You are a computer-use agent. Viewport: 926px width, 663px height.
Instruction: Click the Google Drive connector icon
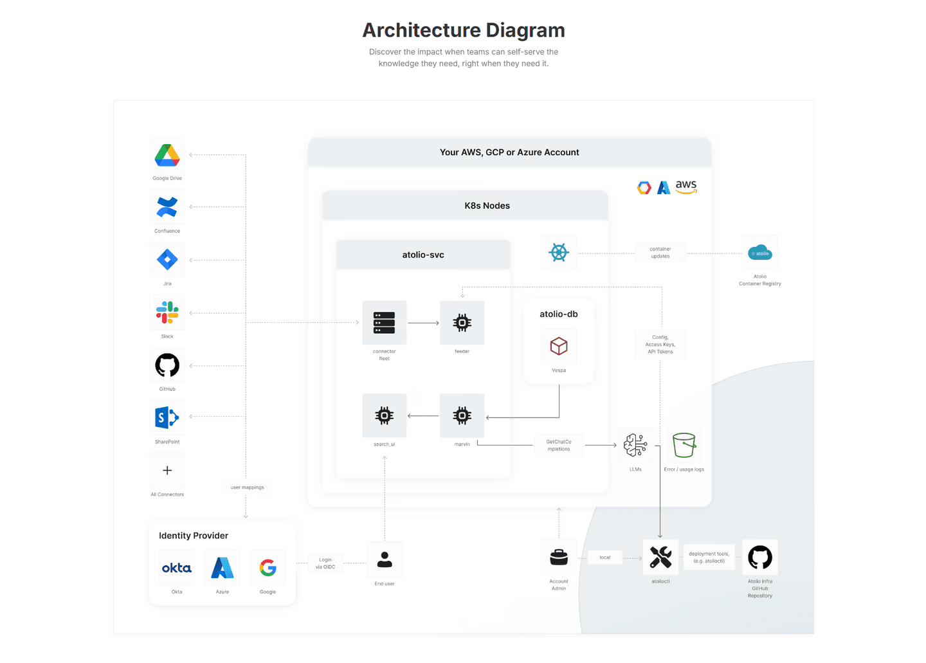(x=167, y=156)
